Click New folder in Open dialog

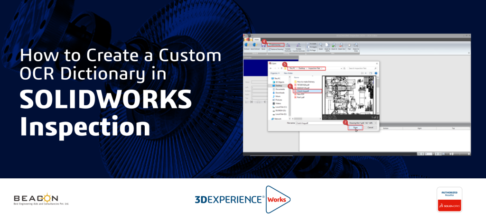[288, 73]
